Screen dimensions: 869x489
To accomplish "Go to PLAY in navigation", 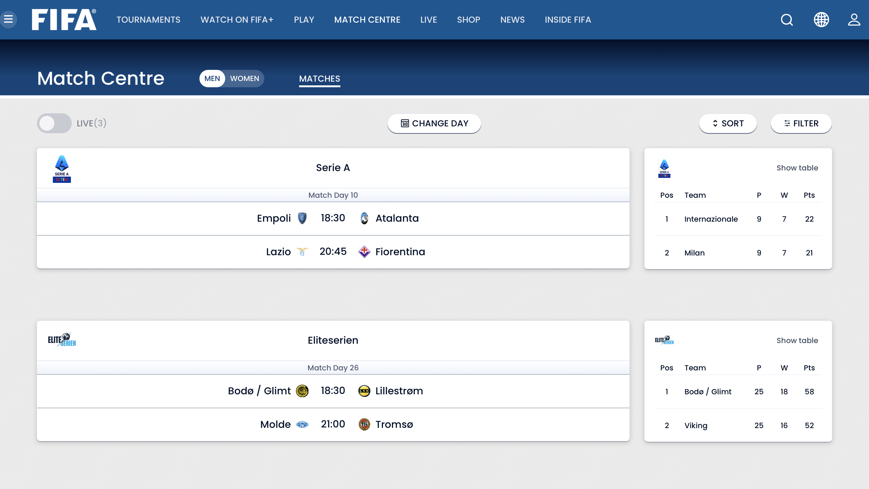I will (304, 20).
